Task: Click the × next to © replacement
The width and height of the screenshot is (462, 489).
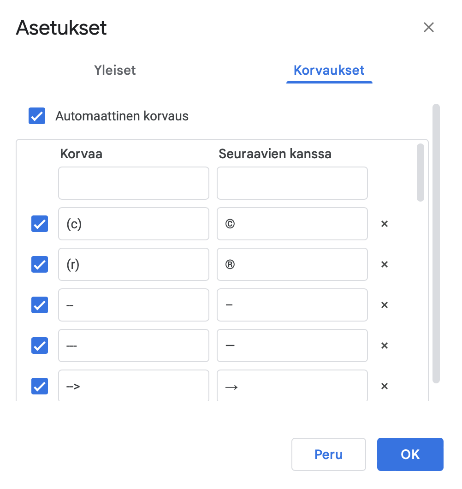Action: (385, 224)
